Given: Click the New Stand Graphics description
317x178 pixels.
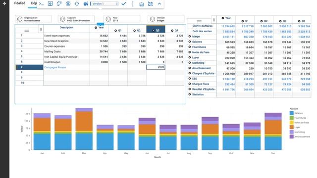Looking at the screenshot, I should [x=56, y=41].
